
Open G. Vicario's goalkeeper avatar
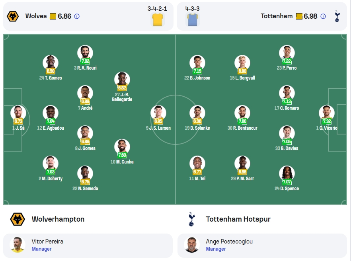[327, 113]
